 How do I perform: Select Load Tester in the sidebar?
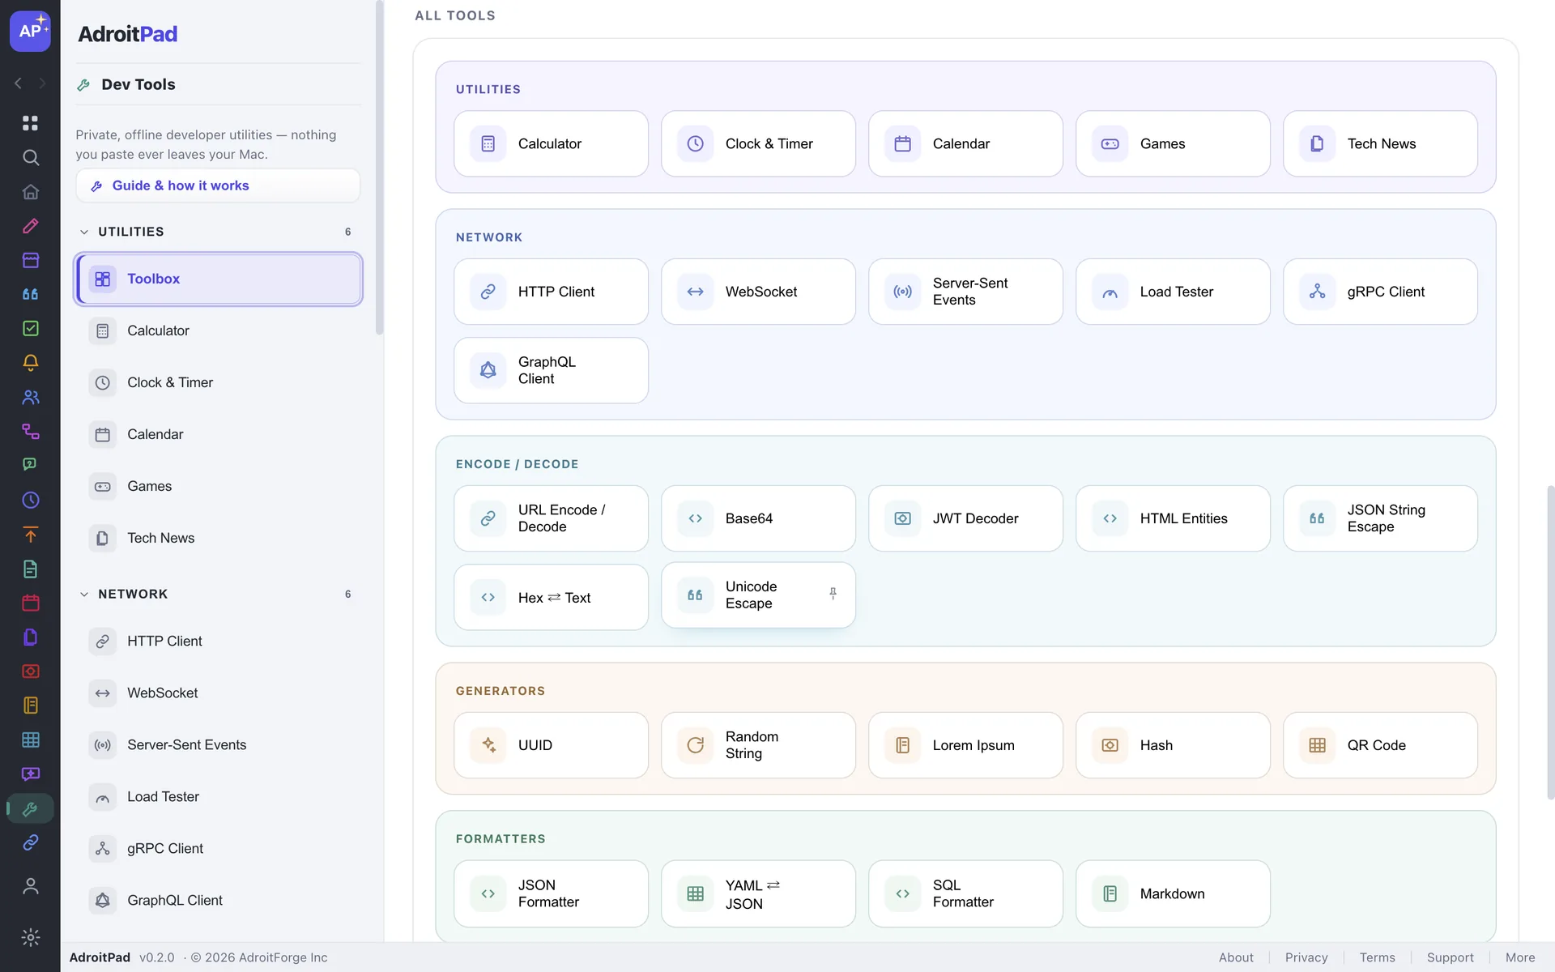coord(218,796)
